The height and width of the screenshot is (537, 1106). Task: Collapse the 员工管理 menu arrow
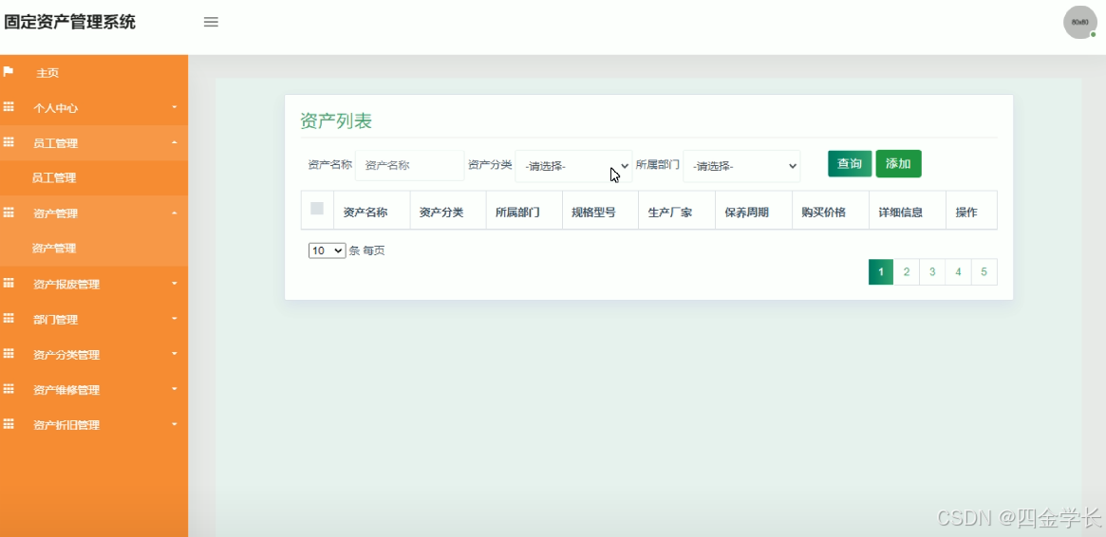pyautogui.click(x=175, y=142)
